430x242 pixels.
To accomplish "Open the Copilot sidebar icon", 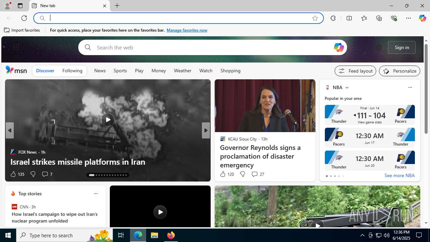I will click(x=422, y=18).
